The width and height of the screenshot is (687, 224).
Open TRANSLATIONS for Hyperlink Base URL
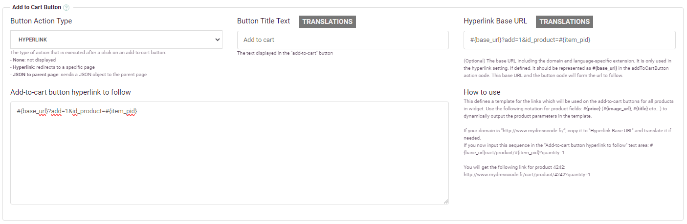point(564,21)
